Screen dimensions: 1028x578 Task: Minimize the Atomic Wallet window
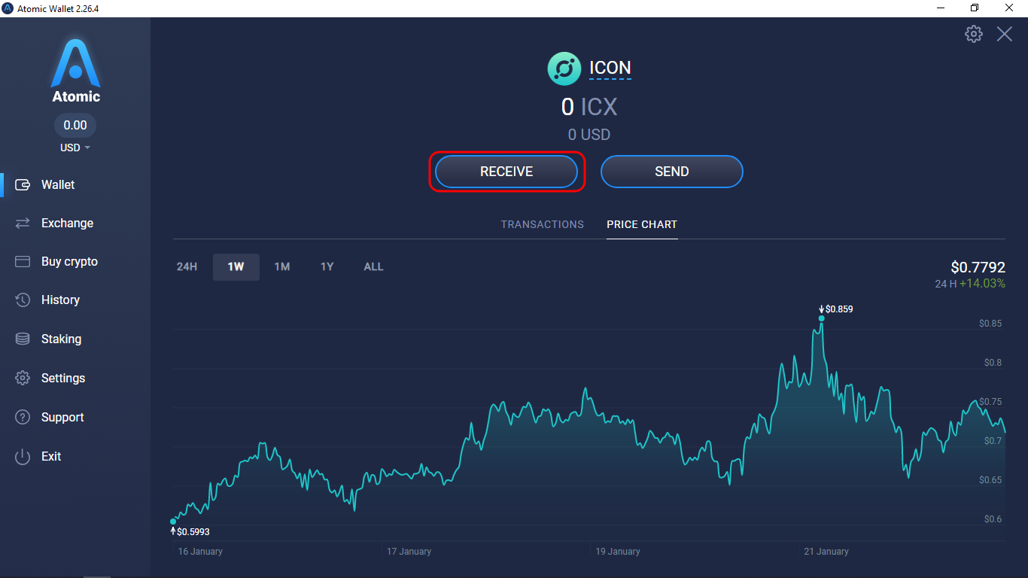(x=941, y=8)
